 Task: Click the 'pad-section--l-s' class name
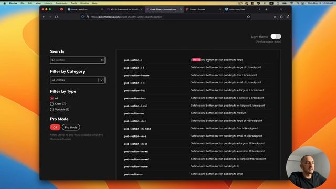coord(134,83)
